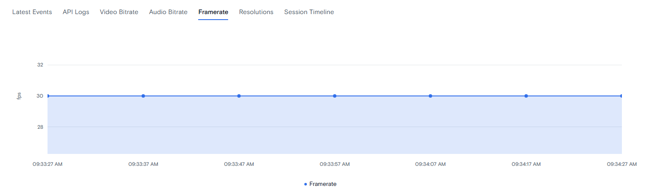Screen dimensions: 654x194
Task: Click the chart marker at 09:33:47 AM
Action: click(239, 96)
